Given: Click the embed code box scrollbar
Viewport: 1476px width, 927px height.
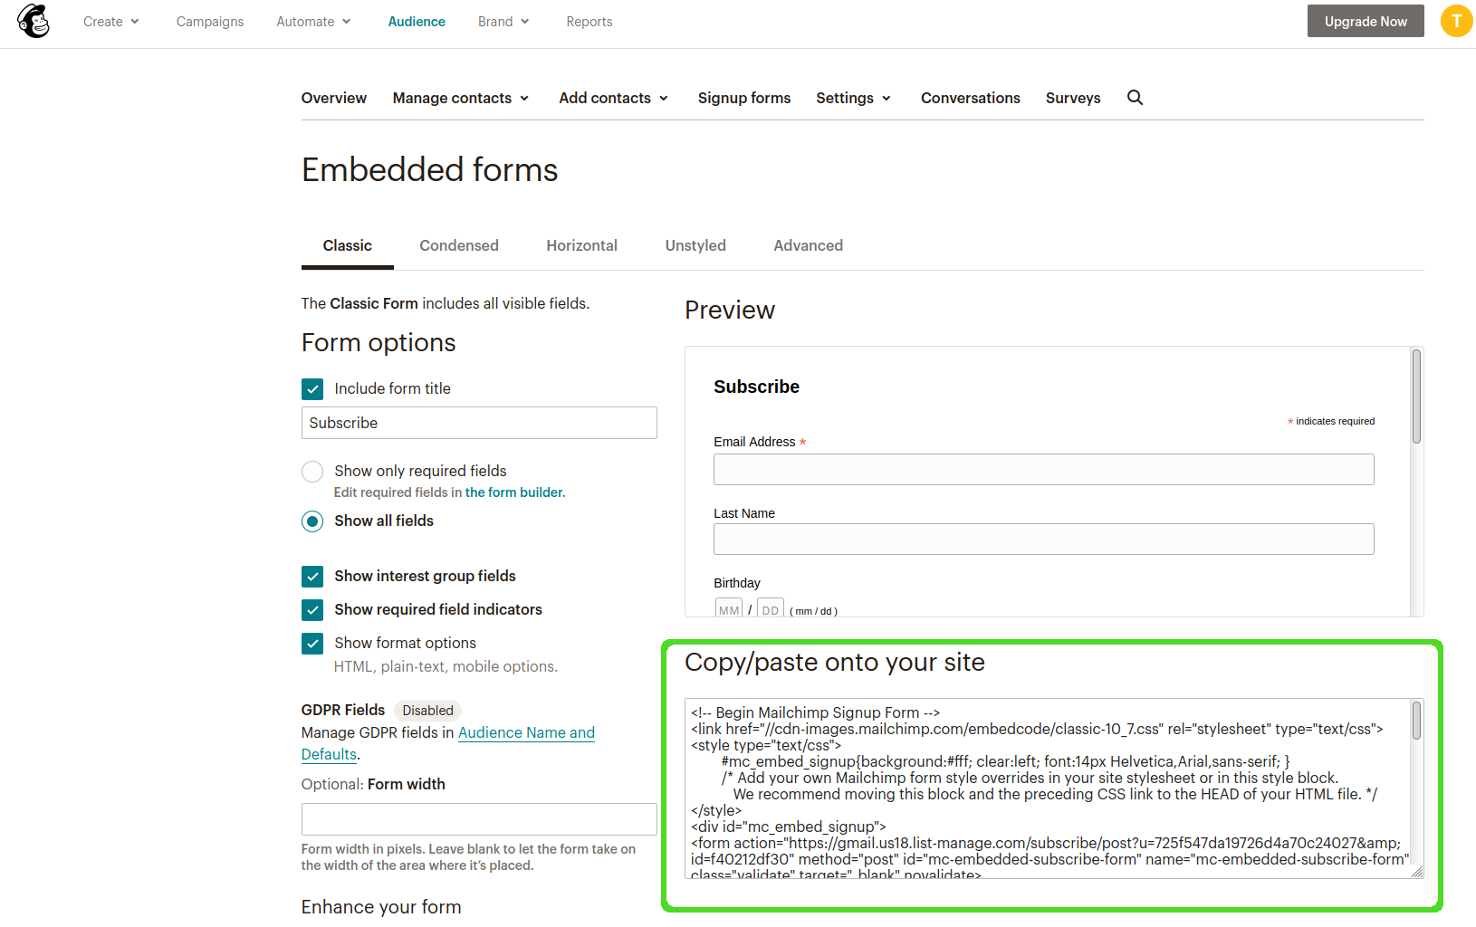Looking at the screenshot, I should (x=1416, y=721).
